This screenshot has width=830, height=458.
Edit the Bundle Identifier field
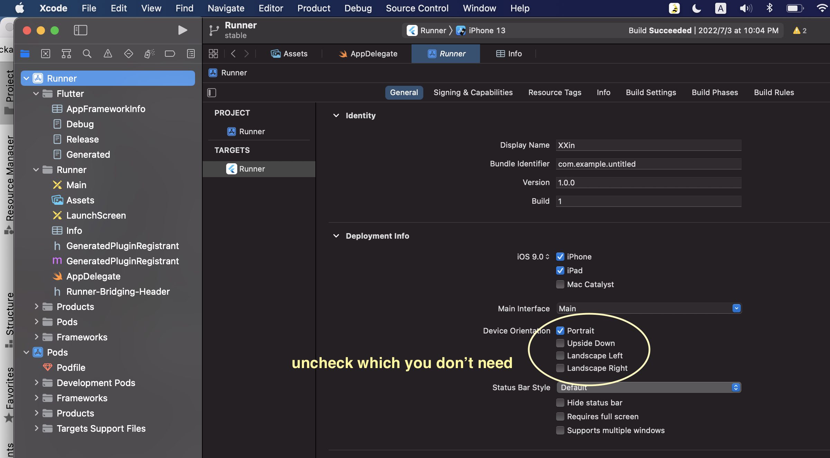click(649, 164)
